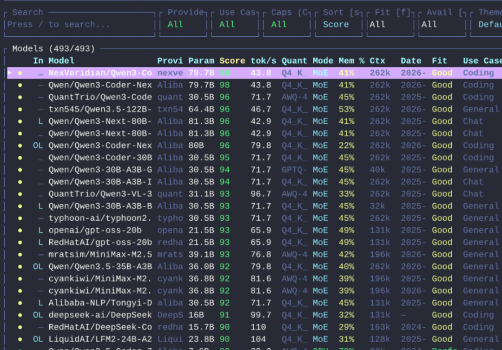The image size is (502, 350).
Task: Click the 41% memory value on highlighted row
Action: click(x=346, y=73)
